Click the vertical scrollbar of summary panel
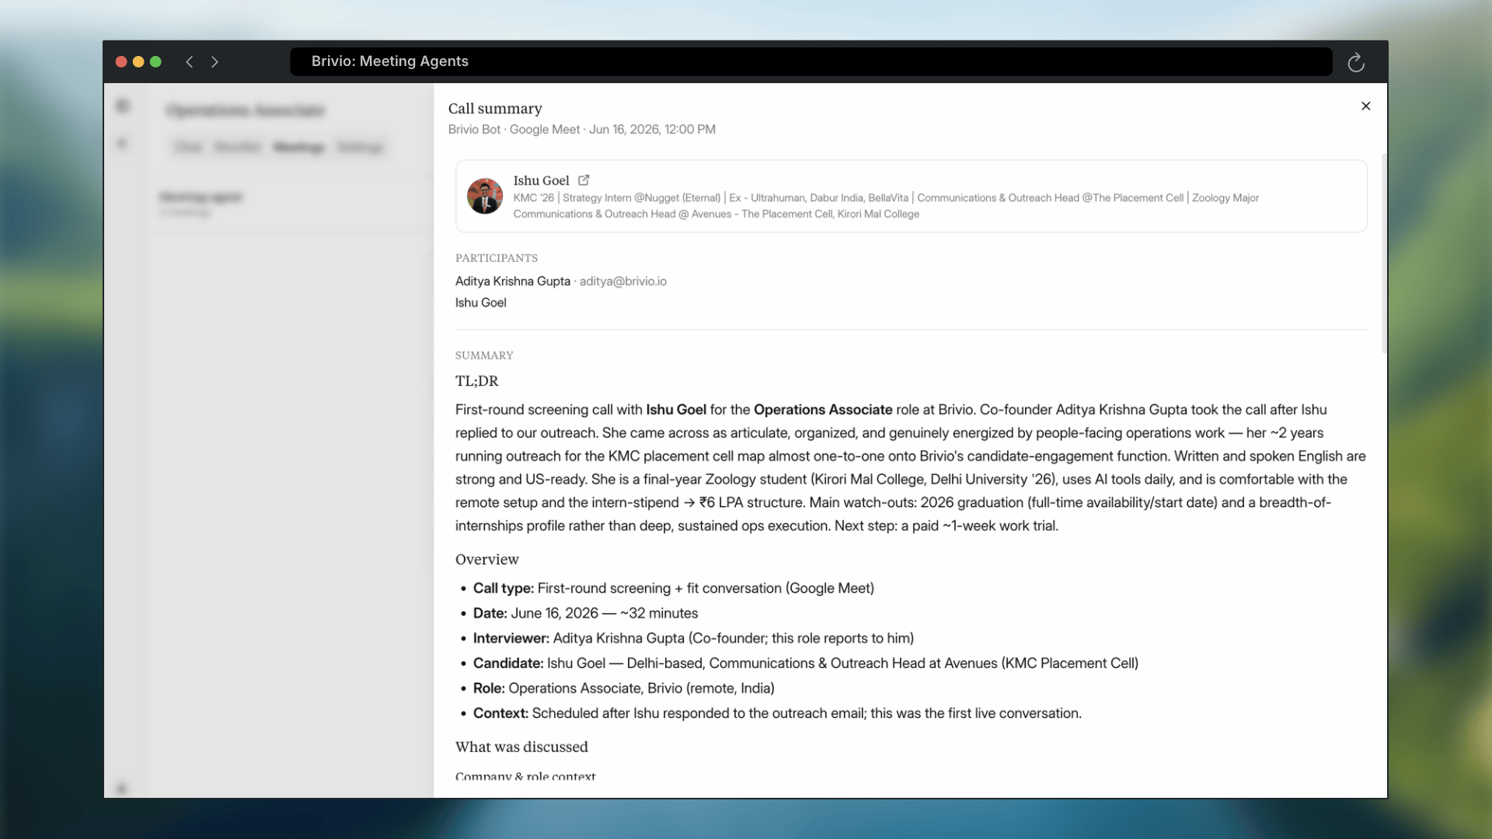 [x=1384, y=253]
